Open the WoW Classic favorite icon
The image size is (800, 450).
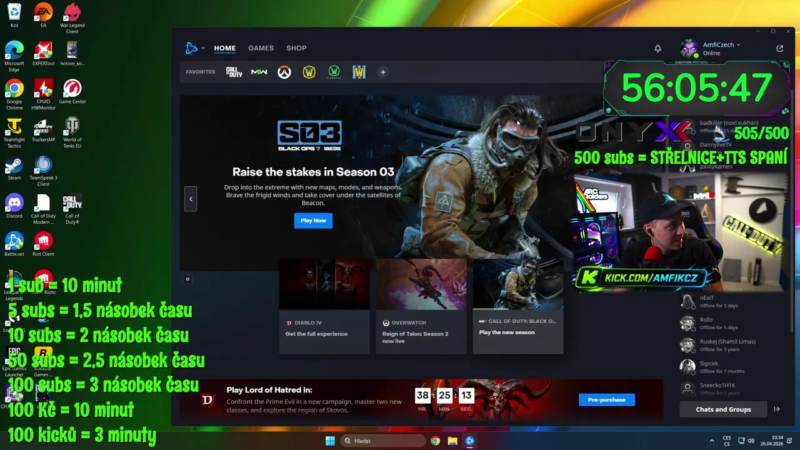334,72
